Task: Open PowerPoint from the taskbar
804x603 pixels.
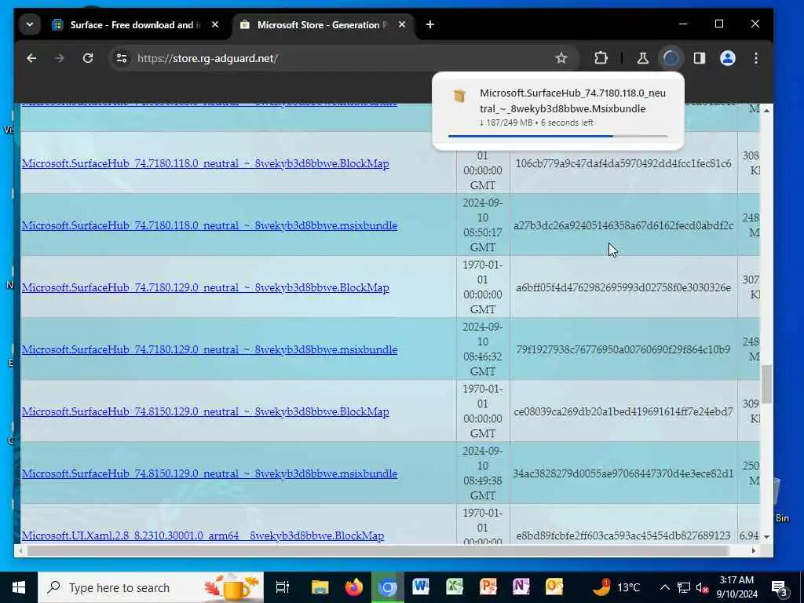Action: [x=488, y=587]
